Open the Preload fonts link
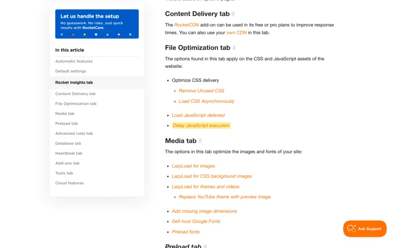The height and width of the screenshot is (248, 398). coord(186,232)
